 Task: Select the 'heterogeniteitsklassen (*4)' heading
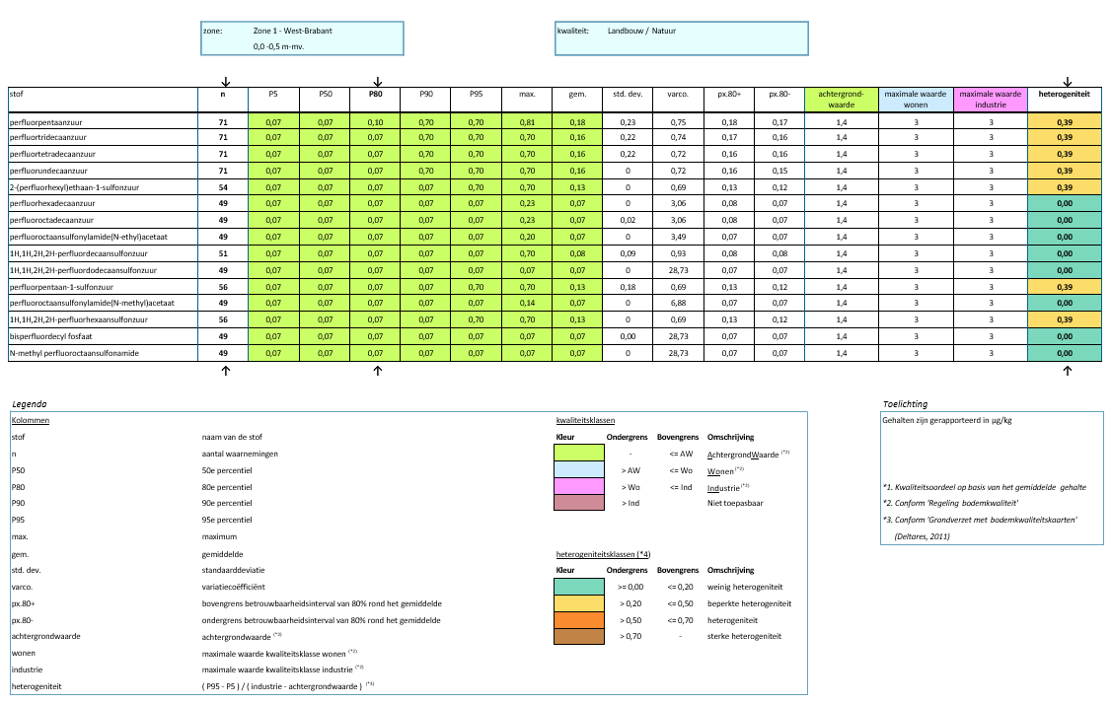pyautogui.click(x=603, y=554)
